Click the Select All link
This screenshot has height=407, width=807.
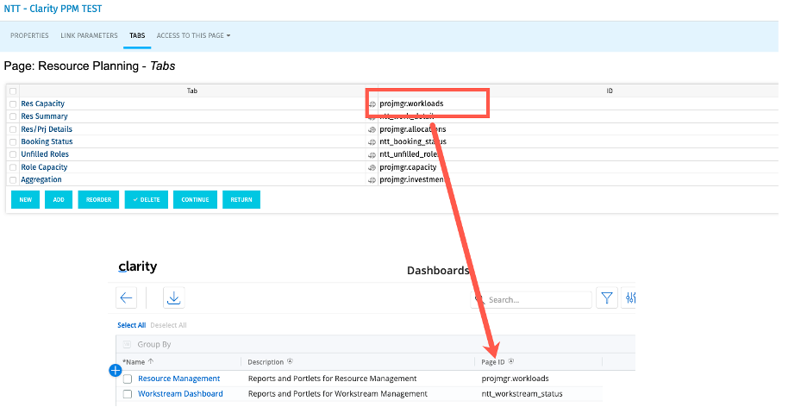click(131, 325)
